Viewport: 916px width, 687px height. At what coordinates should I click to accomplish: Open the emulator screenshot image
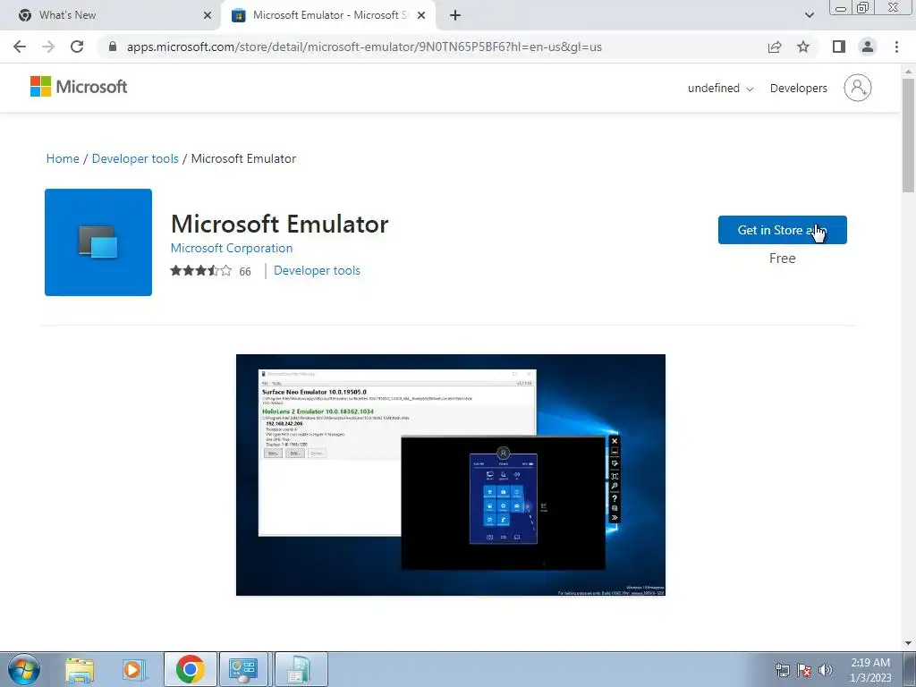[451, 475]
